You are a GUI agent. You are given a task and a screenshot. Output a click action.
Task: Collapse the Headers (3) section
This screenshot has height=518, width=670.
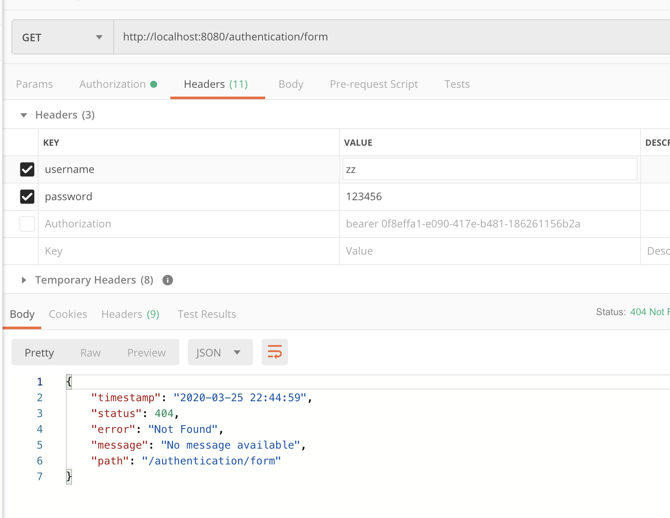tap(24, 115)
